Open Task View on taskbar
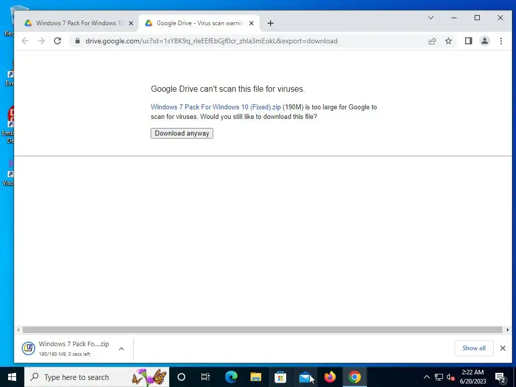The width and height of the screenshot is (516, 387). pos(206,377)
